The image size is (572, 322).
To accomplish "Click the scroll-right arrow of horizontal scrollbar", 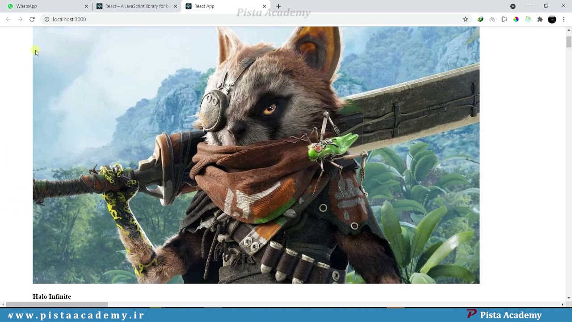I will coord(562,305).
